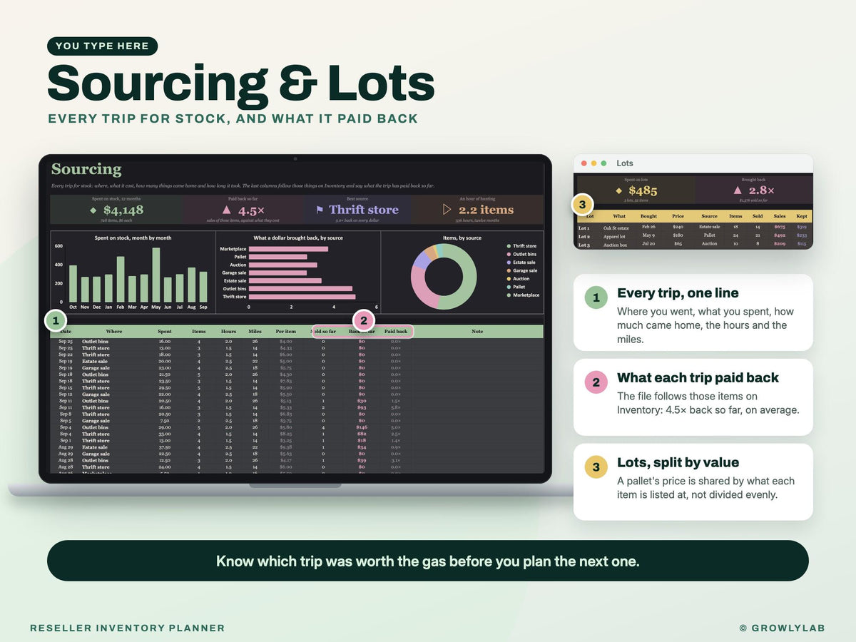The width and height of the screenshot is (856, 642).
Task: Click the Thrift store bar in dollar-back chart
Action: (302, 297)
